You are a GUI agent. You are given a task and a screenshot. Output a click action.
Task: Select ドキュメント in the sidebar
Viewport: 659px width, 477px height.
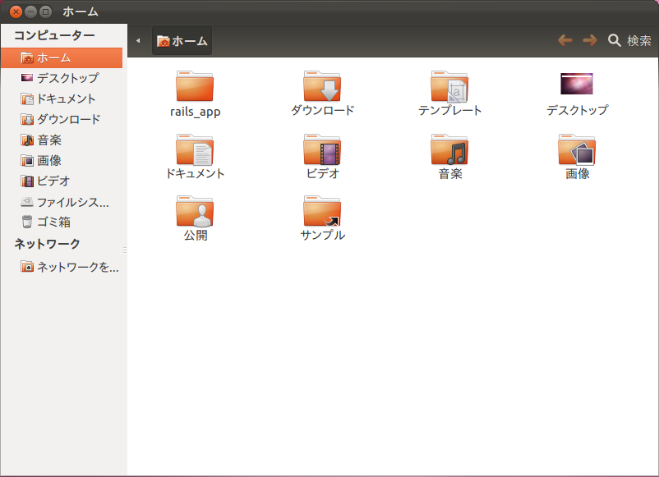[62, 99]
